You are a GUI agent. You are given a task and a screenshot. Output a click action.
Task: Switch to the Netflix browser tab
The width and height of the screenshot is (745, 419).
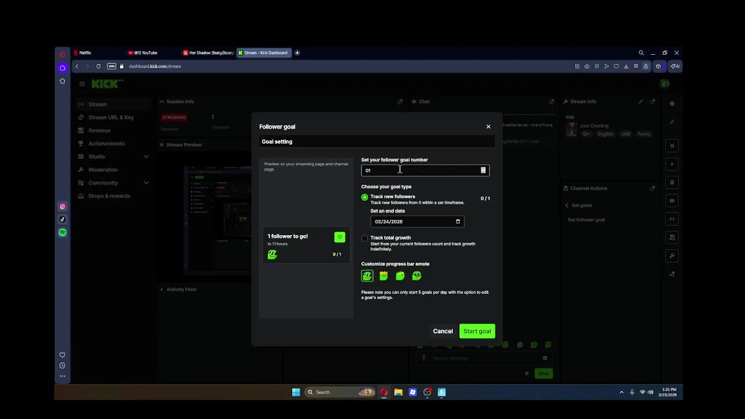pyautogui.click(x=99, y=53)
